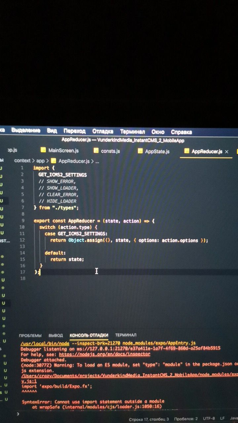Open the Выделение menu
This screenshot has height=423, width=238.
26,131
